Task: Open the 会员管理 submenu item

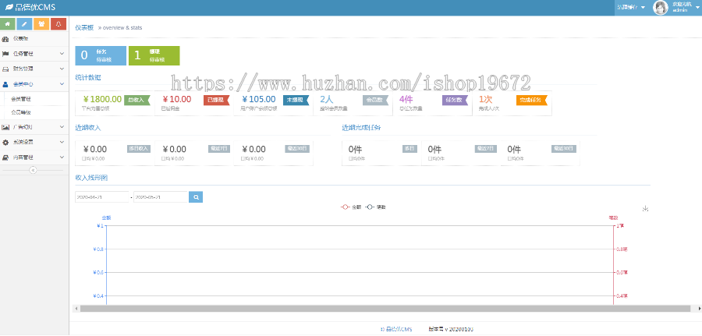Action: (34, 99)
